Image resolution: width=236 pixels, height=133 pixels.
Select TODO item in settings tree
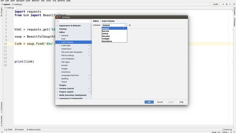[x=64, y=82]
